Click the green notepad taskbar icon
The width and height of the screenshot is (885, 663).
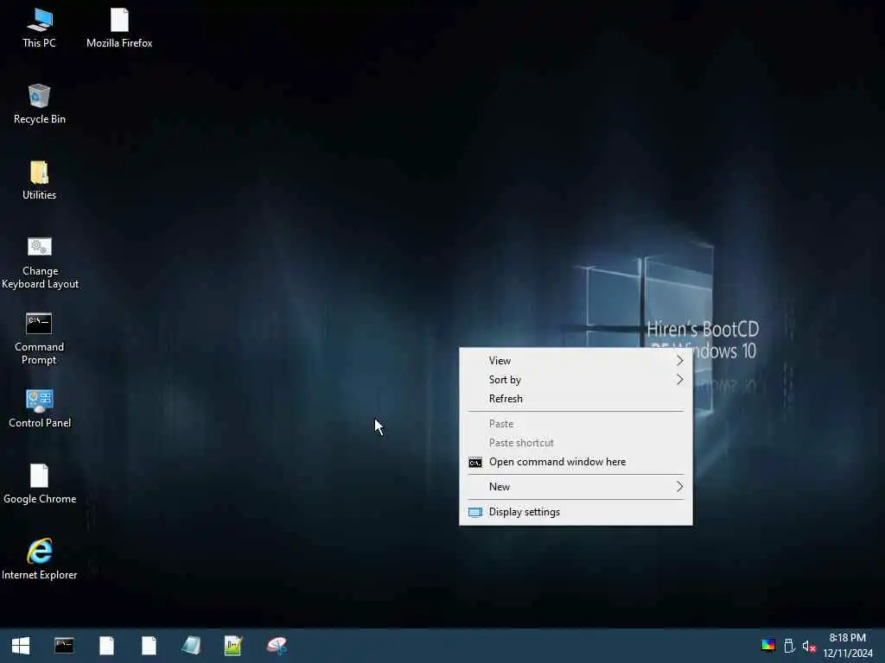[x=233, y=646]
